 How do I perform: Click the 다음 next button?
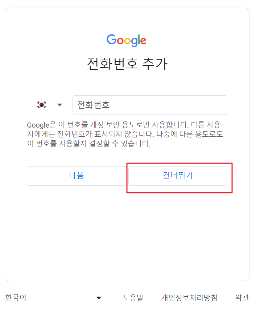pos(77,176)
